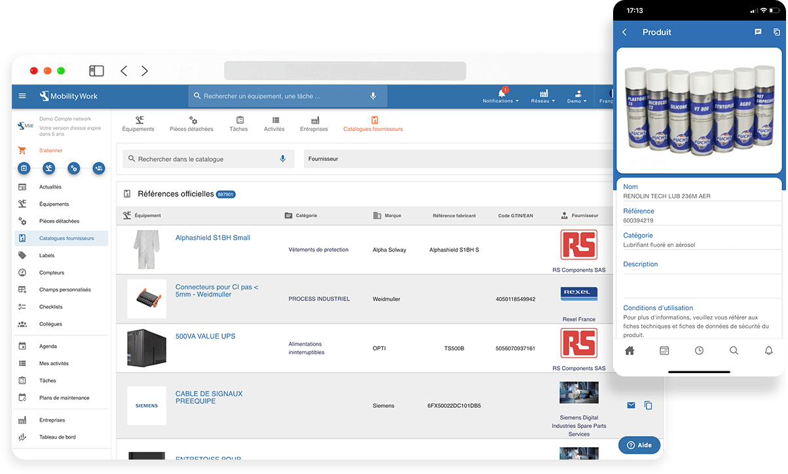Tap the search icon in the mobile tab bar

tap(734, 350)
